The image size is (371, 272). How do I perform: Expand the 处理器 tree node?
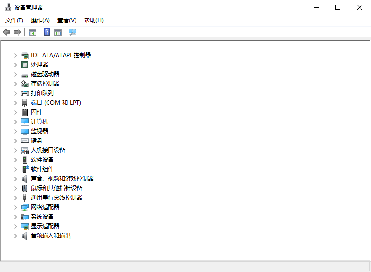(x=15, y=65)
